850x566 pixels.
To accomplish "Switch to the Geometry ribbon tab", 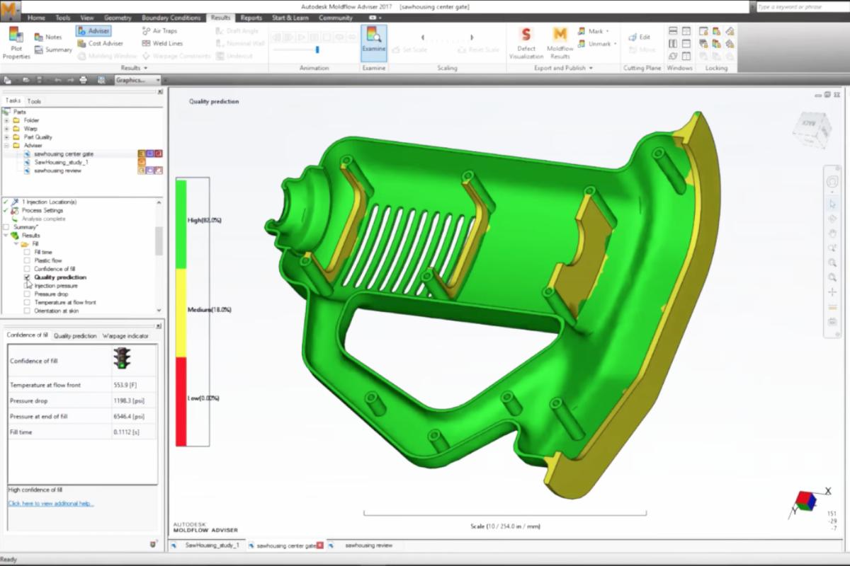I will pyautogui.click(x=118, y=18).
